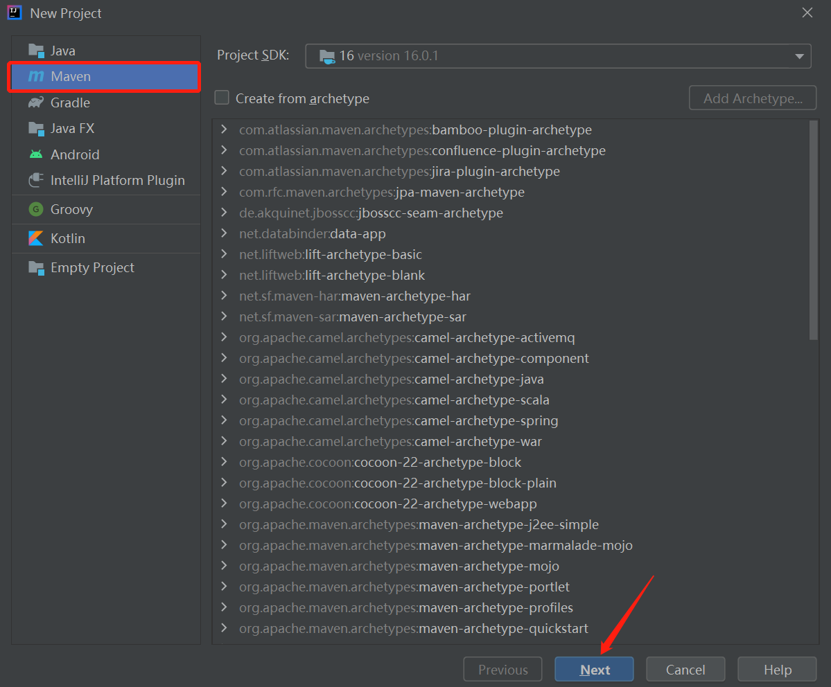Expand net.databinder data-app entry
The height and width of the screenshot is (687, 831).
click(x=224, y=233)
